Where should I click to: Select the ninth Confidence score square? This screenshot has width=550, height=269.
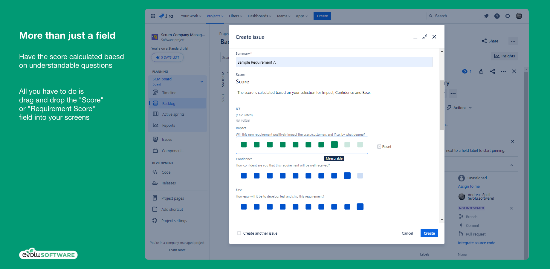click(347, 176)
